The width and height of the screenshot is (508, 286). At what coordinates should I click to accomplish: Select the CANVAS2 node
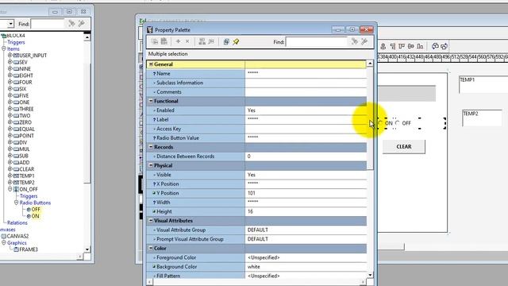coord(17,236)
